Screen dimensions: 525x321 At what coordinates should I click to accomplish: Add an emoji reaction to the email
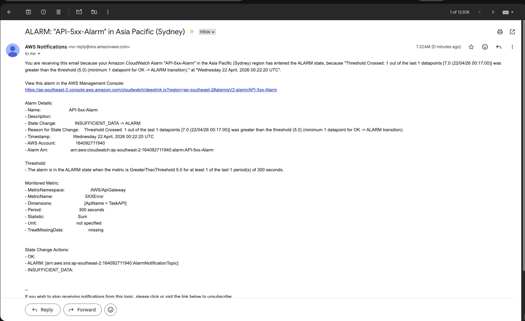pyautogui.click(x=485, y=46)
